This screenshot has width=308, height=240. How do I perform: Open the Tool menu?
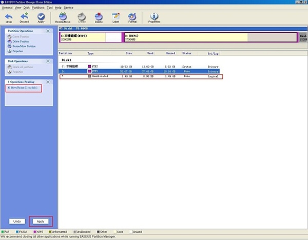click(50, 8)
